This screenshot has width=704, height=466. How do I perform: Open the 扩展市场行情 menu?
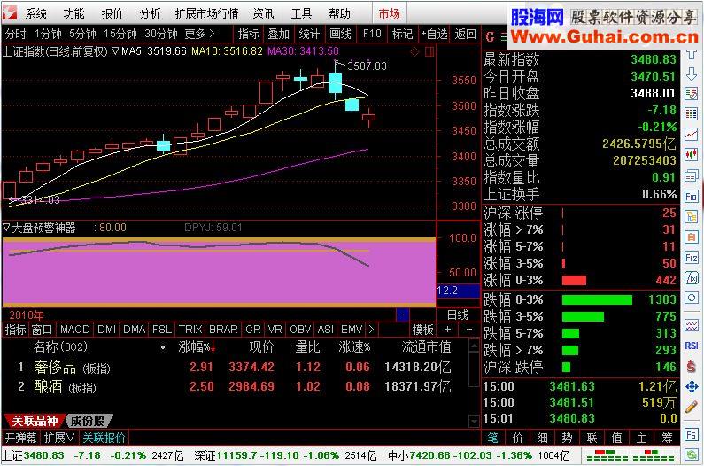point(206,13)
